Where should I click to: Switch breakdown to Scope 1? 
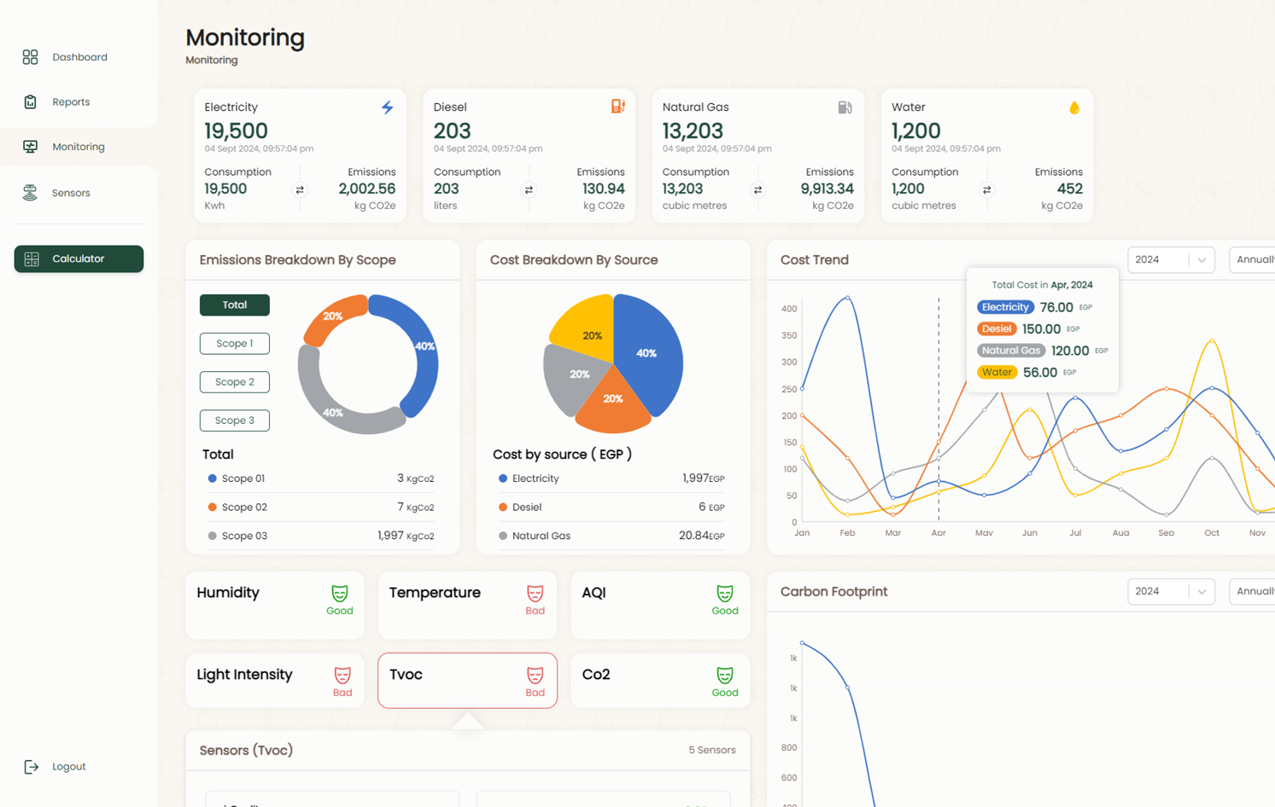(235, 344)
